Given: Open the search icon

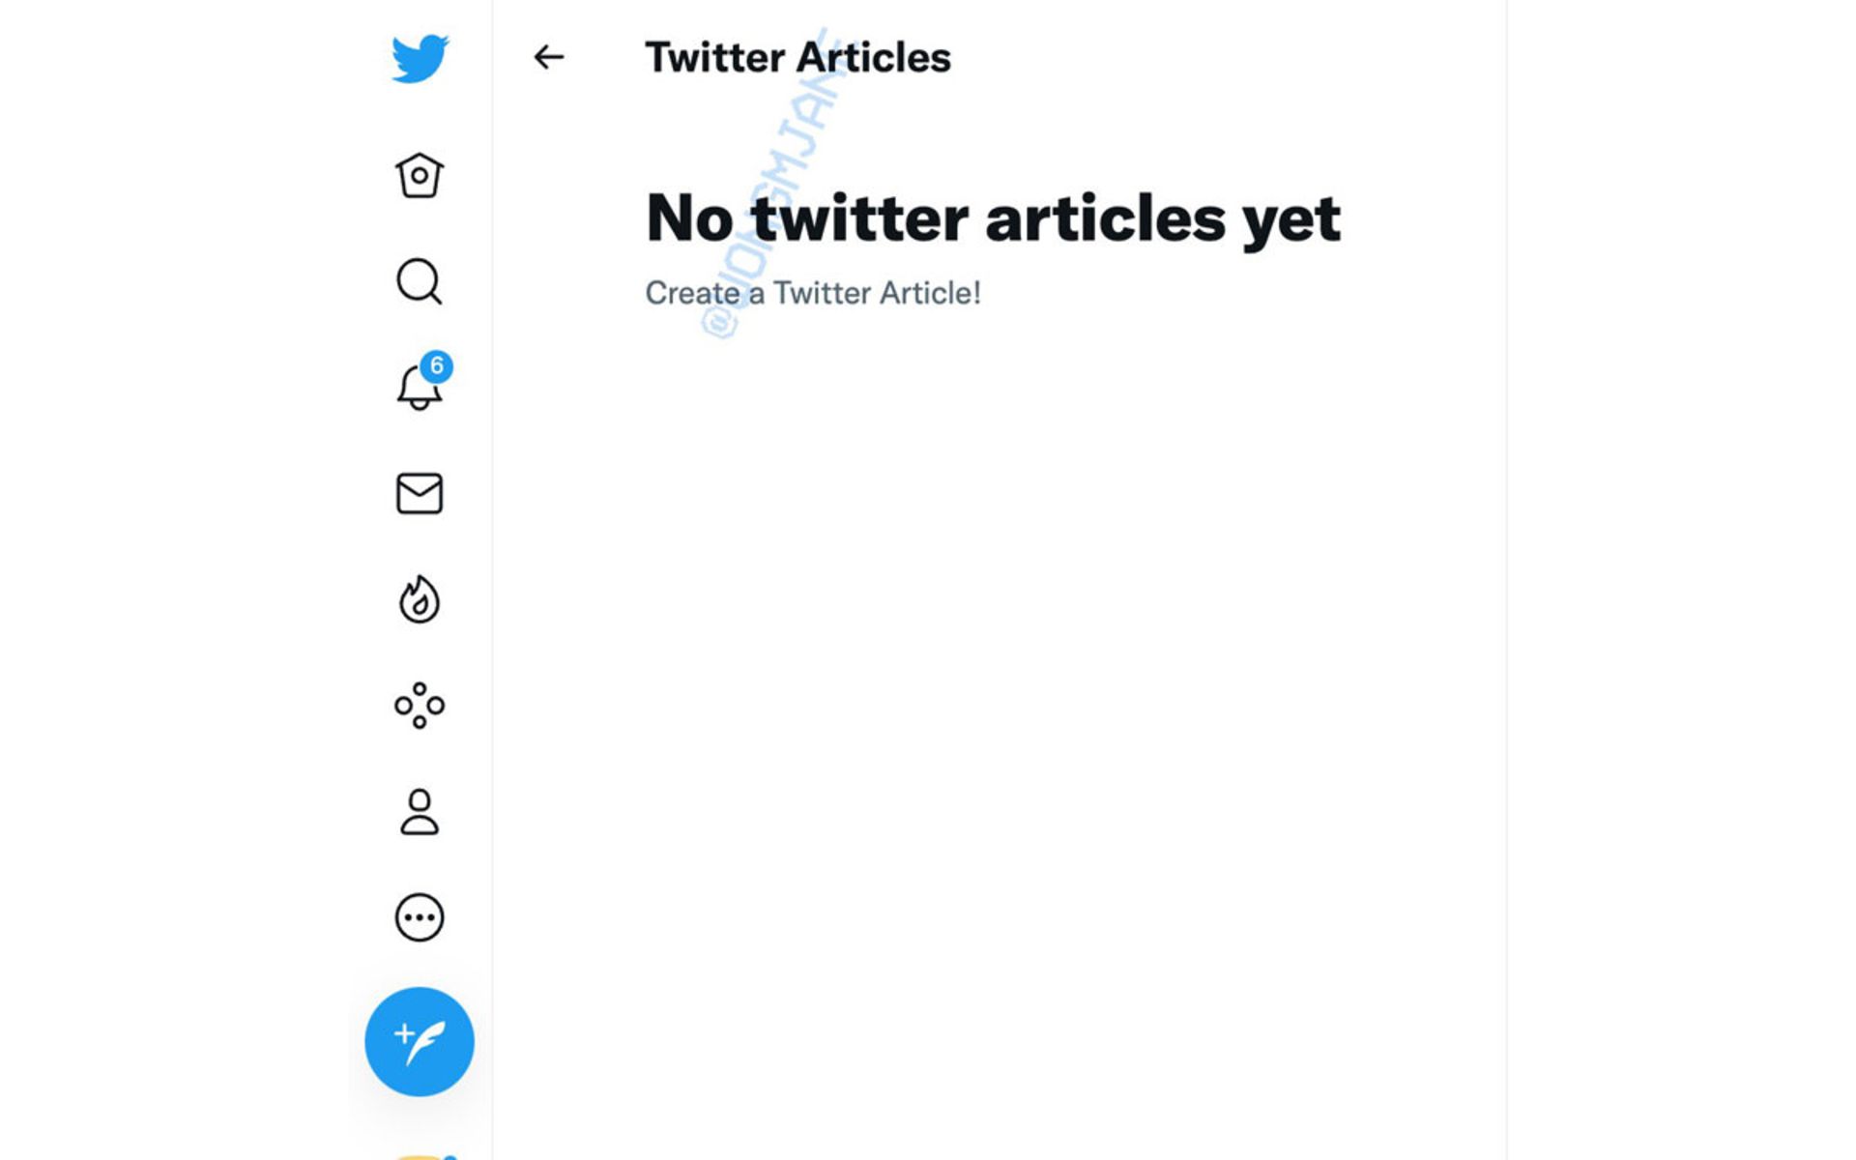Looking at the screenshot, I should 419,280.
